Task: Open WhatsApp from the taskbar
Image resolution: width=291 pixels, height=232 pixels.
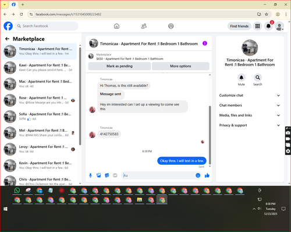Action: 17,191
